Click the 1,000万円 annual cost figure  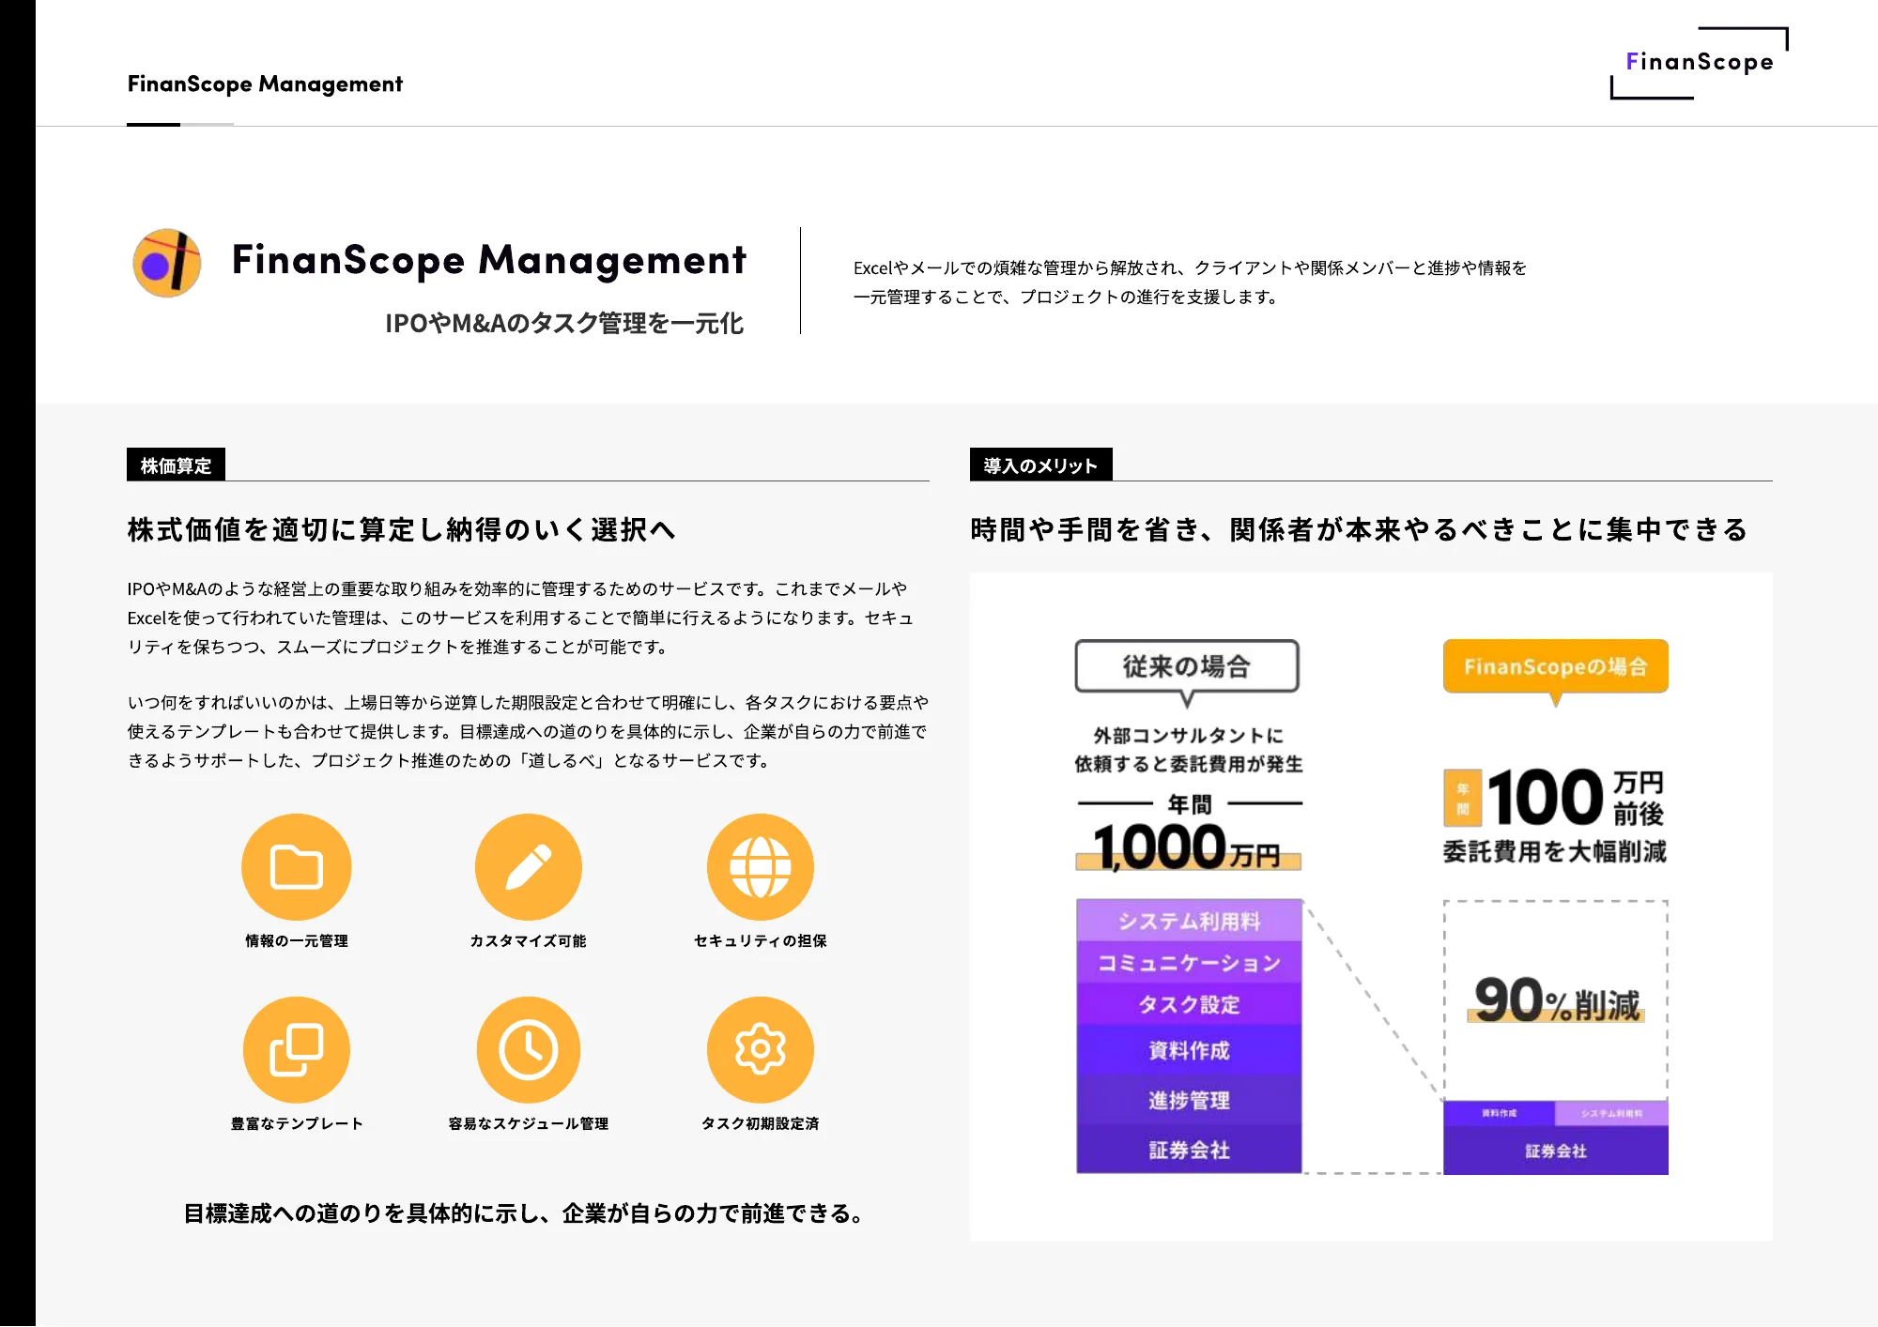click(x=1188, y=847)
